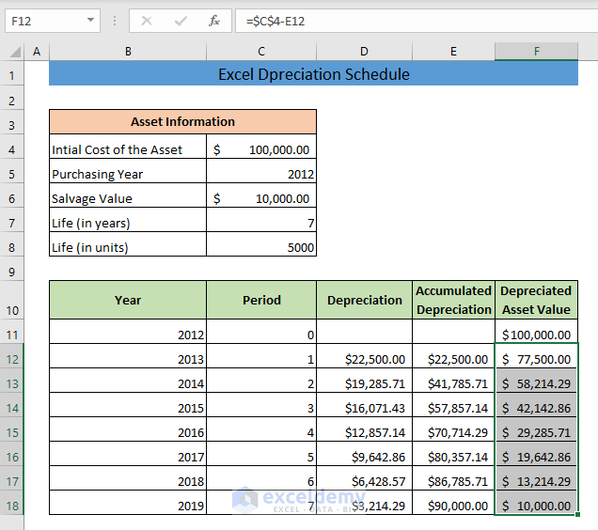Select the initial cost cell with 100,000.00
This screenshot has height=530, width=598.
[x=260, y=149]
